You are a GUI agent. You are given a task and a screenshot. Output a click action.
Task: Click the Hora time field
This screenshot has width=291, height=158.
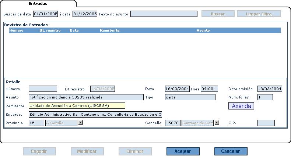click(x=209, y=89)
